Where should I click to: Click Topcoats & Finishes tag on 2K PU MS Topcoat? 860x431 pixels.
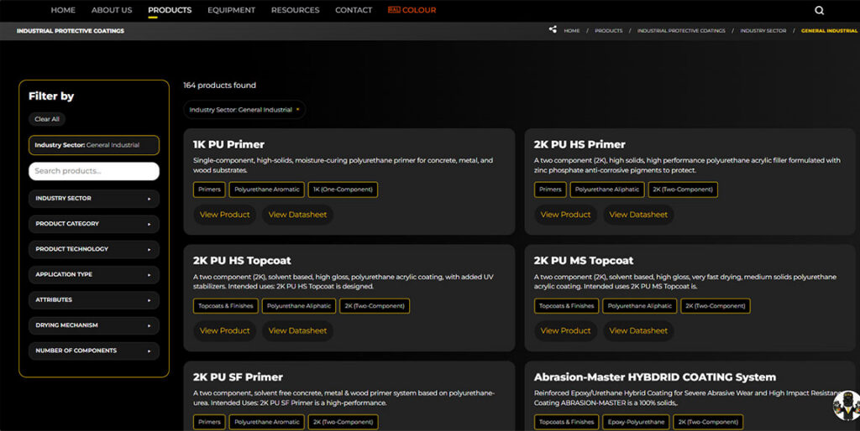coord(567,305)
